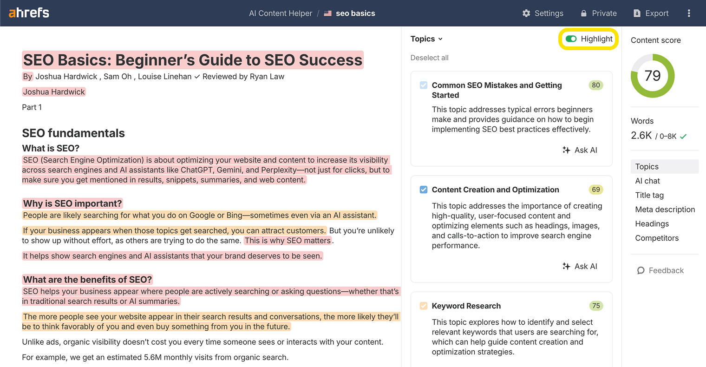The width and height of the screenshot is (706, 367).
Task: Click the green checkmark beside the word count
Action: (x=683, y=136)
